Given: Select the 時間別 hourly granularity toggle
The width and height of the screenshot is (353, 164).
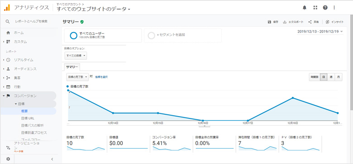Looking at the screenshot, I should coord(315,77).
